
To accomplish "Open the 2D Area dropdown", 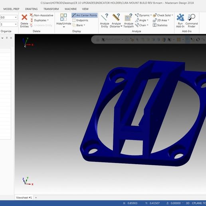I will (161, 20).
